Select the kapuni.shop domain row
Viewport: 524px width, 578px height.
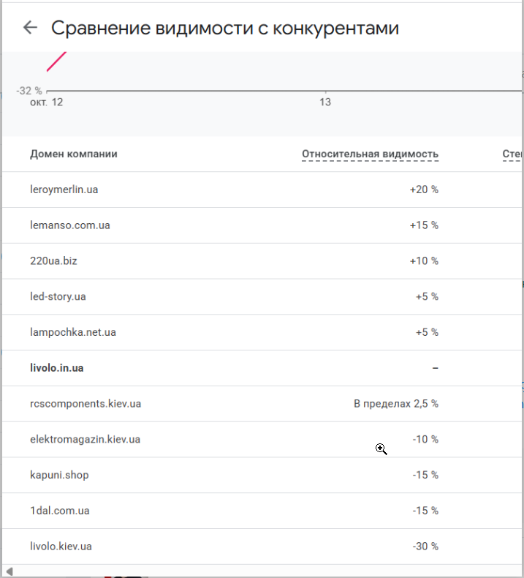[262, 476]
